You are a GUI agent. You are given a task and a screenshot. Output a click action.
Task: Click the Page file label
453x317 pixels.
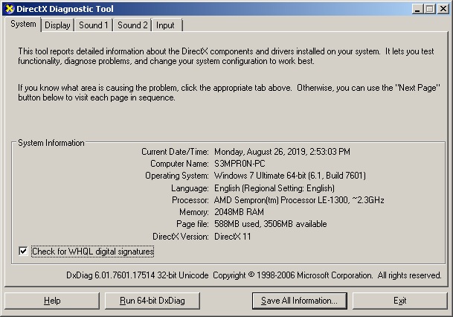tap(193, 224)
